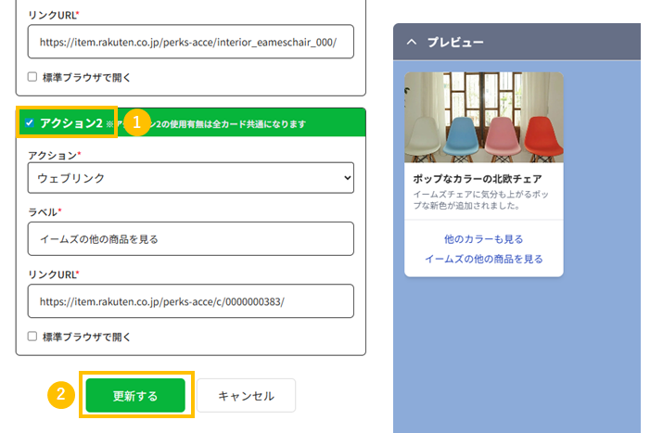
Task: Select the card title ポップなカラーの北欧チェア
Action: [x=478, y=179]
